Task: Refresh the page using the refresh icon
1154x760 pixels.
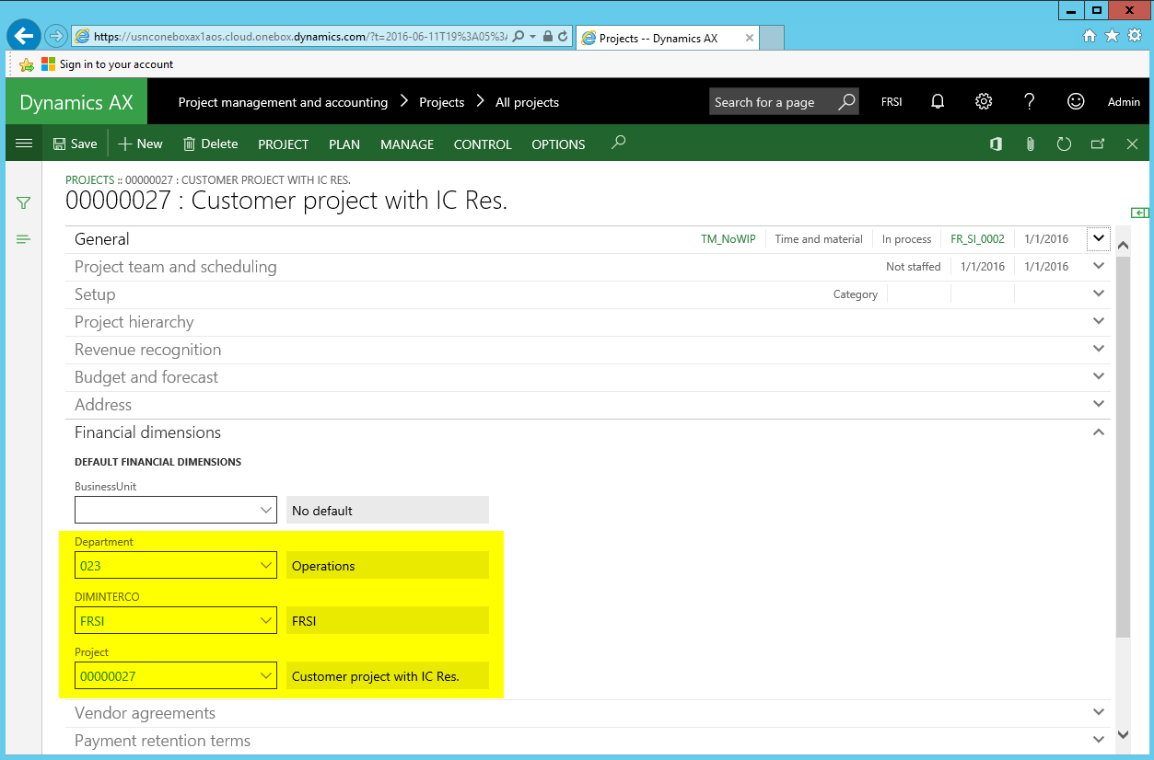Action: [x=1064, y=144]
